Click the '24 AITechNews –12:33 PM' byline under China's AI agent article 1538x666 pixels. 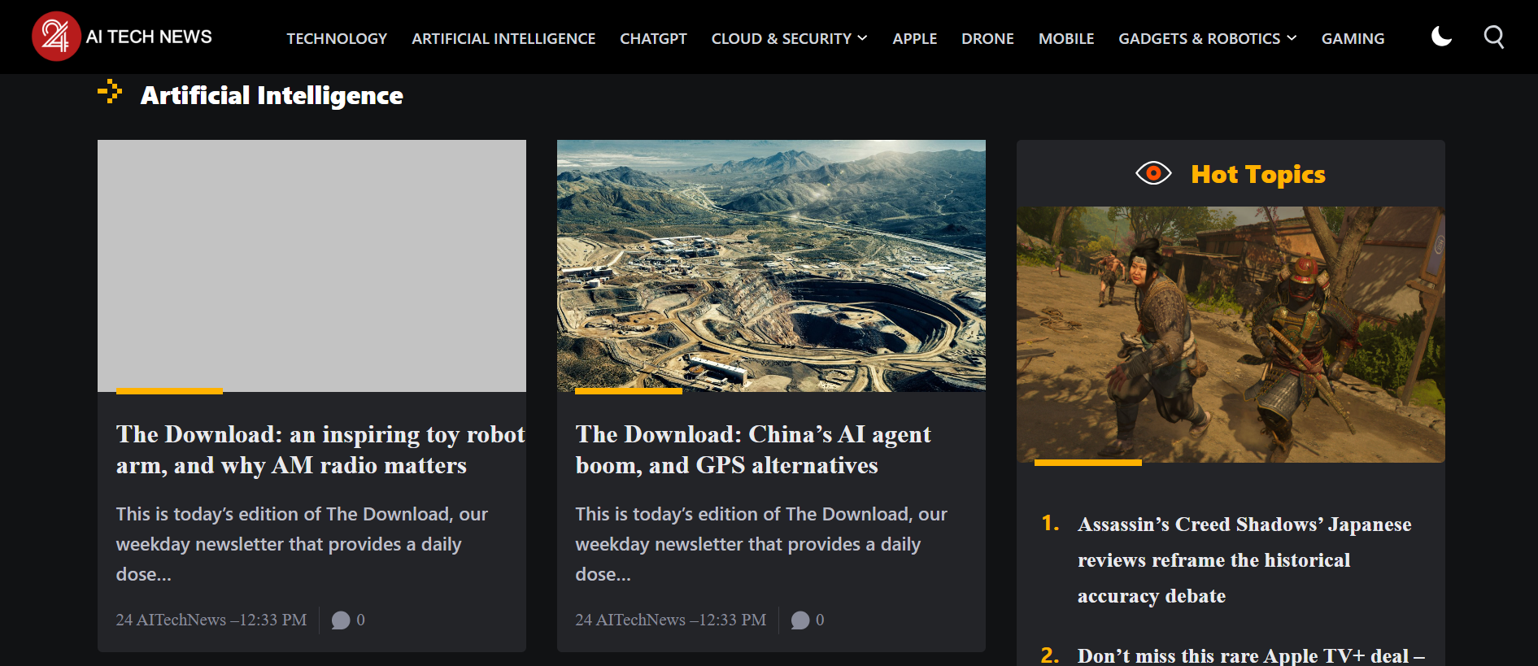671,620
